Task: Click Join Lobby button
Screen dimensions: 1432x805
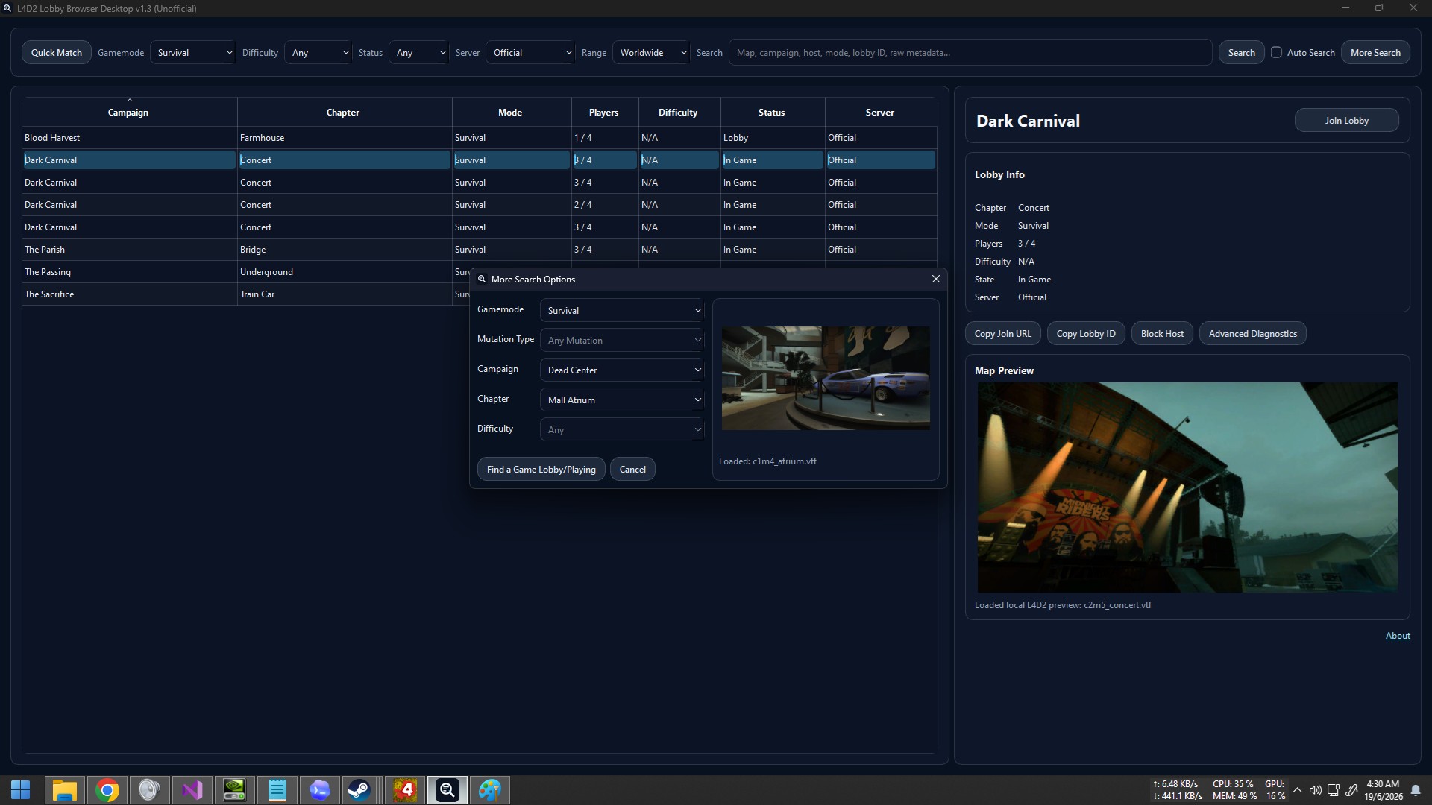Action: point(1346,120)
